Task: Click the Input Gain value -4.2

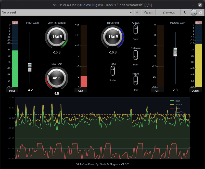Action: click(x=30, y=90)
